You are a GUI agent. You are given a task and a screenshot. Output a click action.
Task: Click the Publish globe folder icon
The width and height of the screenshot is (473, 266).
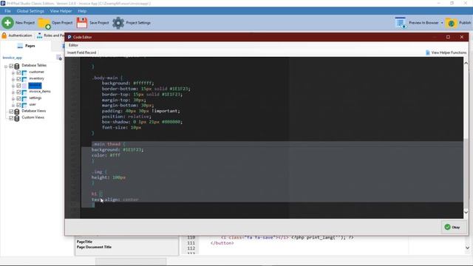pos(452,23)
